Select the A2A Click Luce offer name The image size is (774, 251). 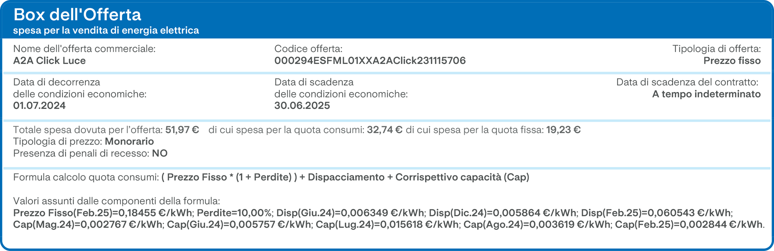49,61
